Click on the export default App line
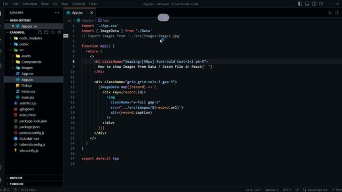Viewport: 342px width, 192px height. (x=100, y=158)
